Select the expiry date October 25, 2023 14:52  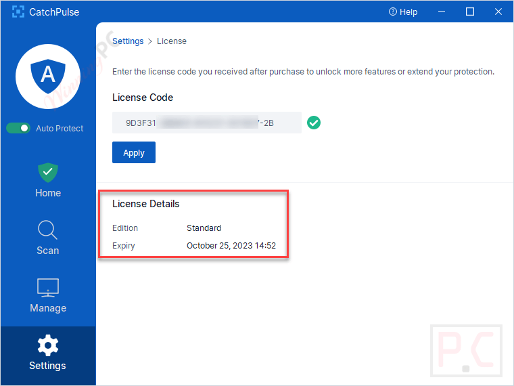click(x=231, y=246)
